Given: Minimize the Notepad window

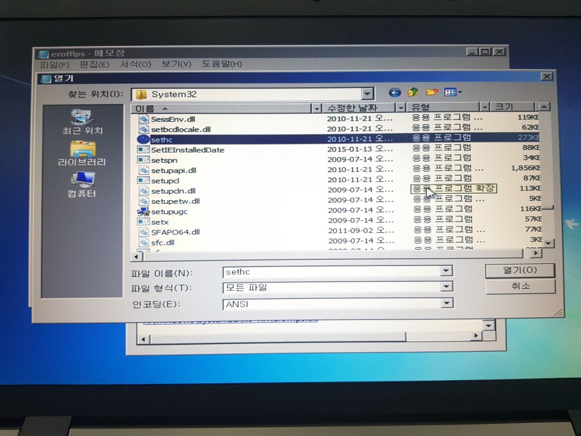Looking at the screenshot, I should (x=472, y=52).
